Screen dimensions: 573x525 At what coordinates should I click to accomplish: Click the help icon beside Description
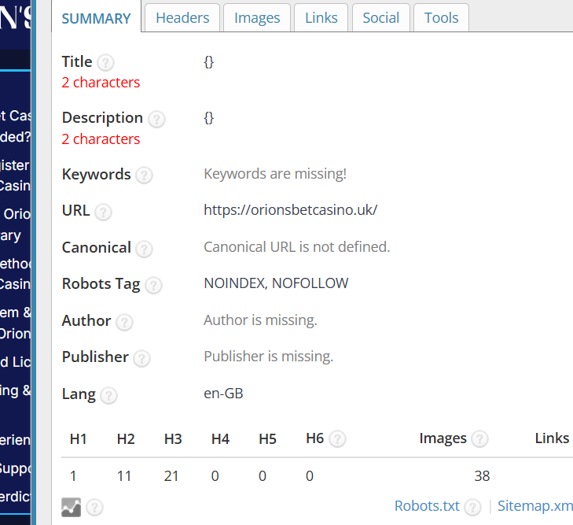pos(156,119)
